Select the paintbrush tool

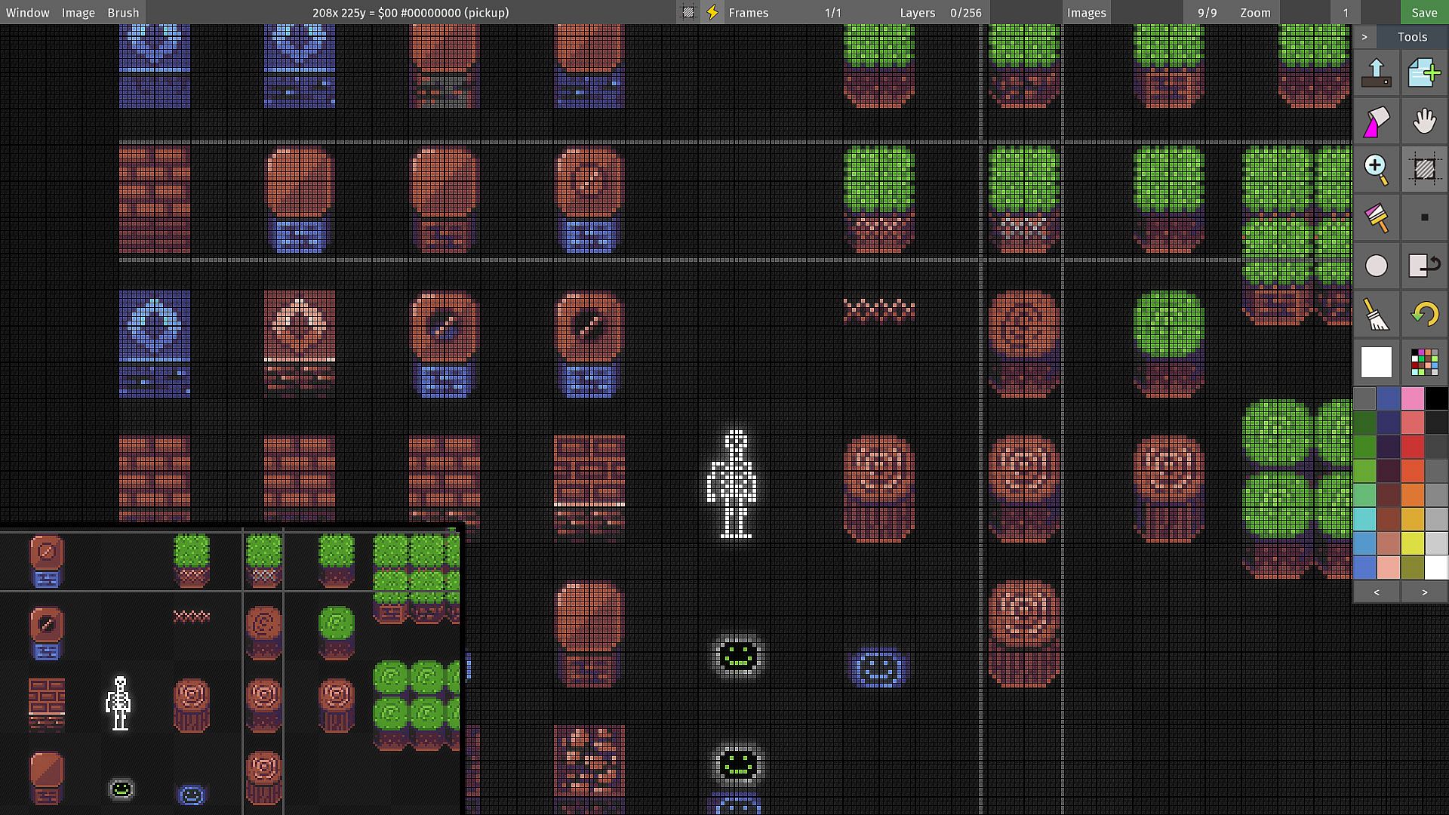(1376, 217)
